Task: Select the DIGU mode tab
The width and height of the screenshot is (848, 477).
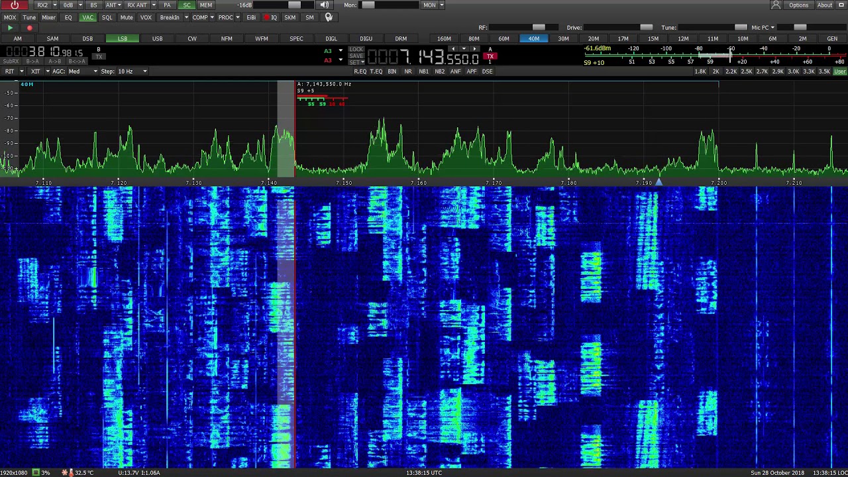Action: click(366, 38)
